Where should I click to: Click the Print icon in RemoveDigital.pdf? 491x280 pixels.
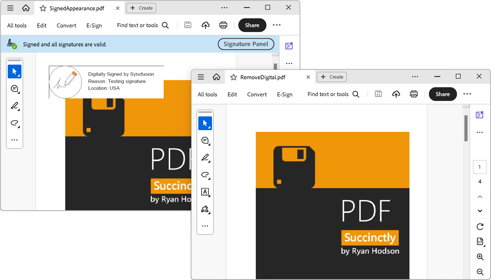(x=414, y=94)
